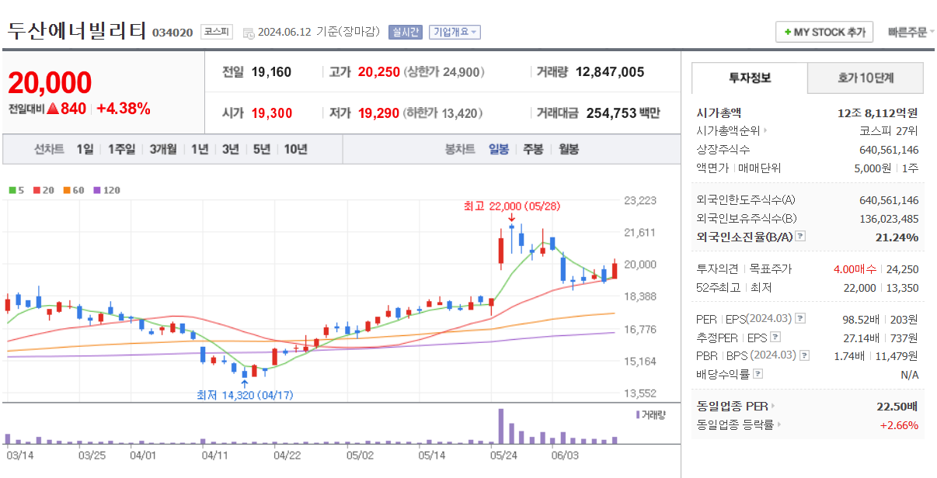Click the 외국인소진율 21.24% value
The image size is (937, 478).
point(897,237)
